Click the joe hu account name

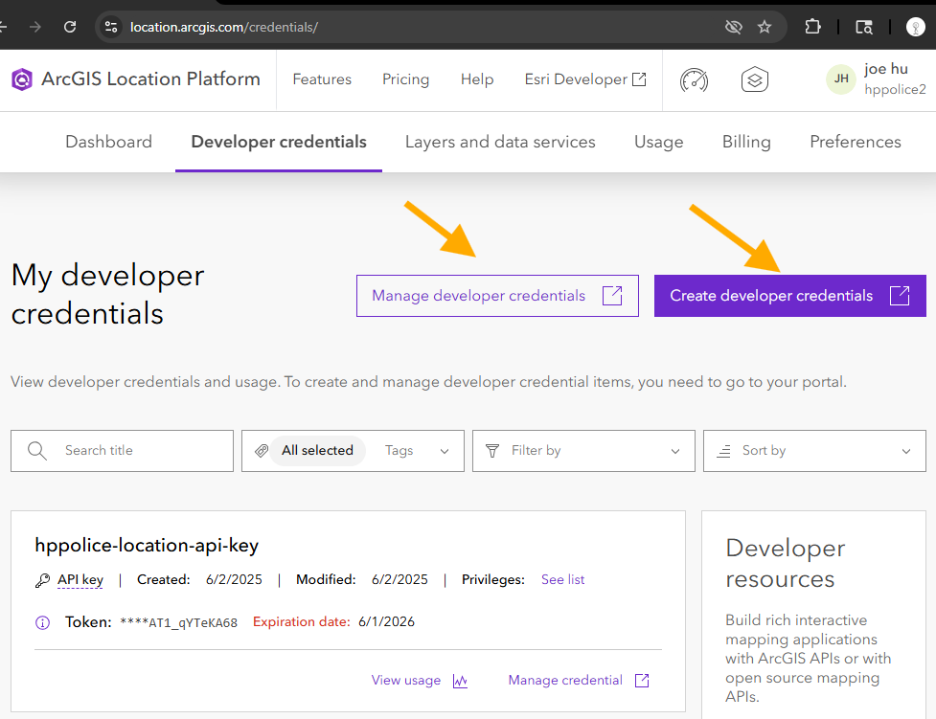(x=886, y=69)
